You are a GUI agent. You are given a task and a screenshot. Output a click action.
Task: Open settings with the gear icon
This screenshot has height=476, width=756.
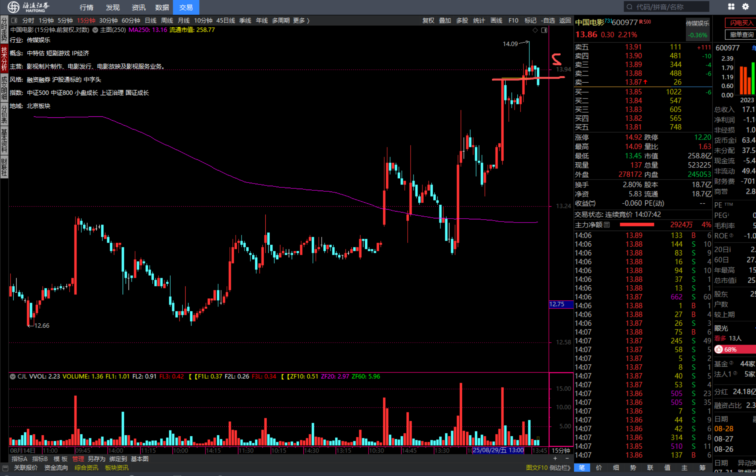(x=746, y=7)
